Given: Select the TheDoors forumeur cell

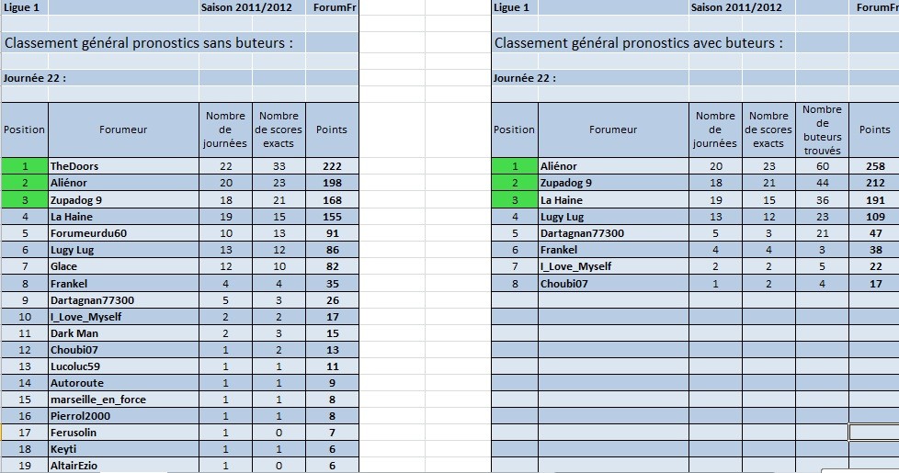Looking at the screenshot, I should (x=123, y=166).
